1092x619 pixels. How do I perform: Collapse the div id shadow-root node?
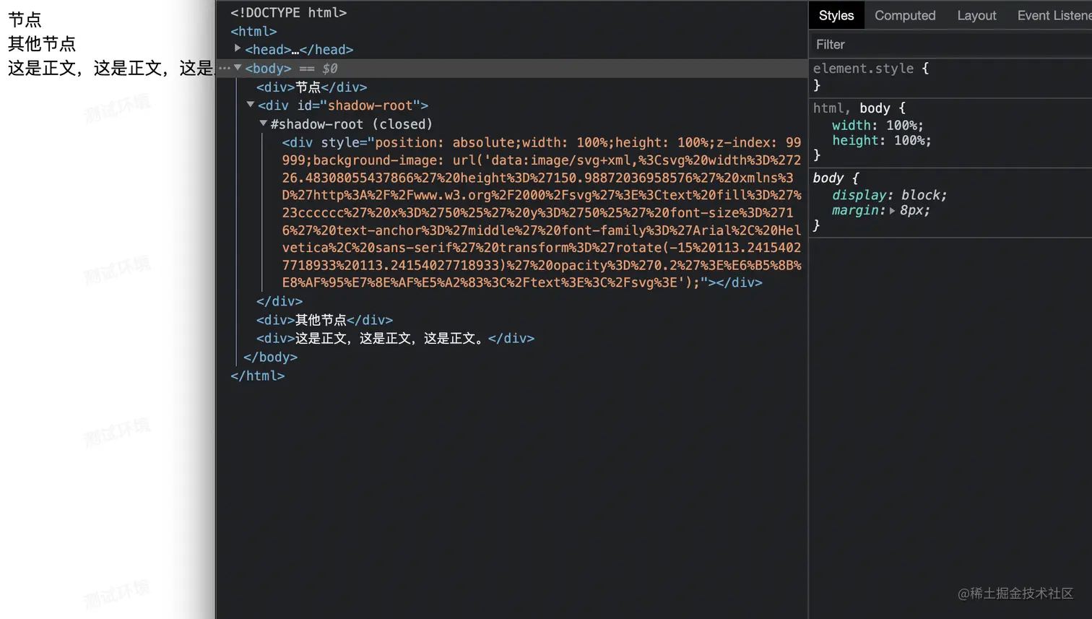(x=251, y=105)
